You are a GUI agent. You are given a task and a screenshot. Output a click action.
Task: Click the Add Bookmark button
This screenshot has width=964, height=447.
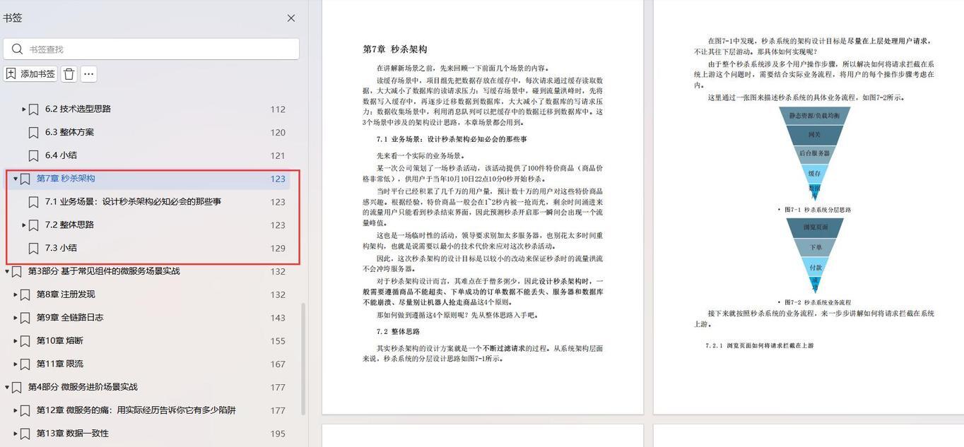tap(30, 73)
